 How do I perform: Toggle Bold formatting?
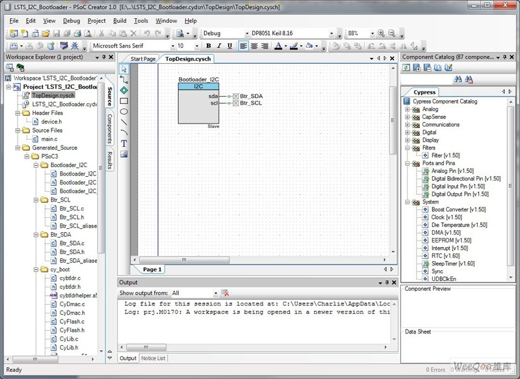[209, 46]
